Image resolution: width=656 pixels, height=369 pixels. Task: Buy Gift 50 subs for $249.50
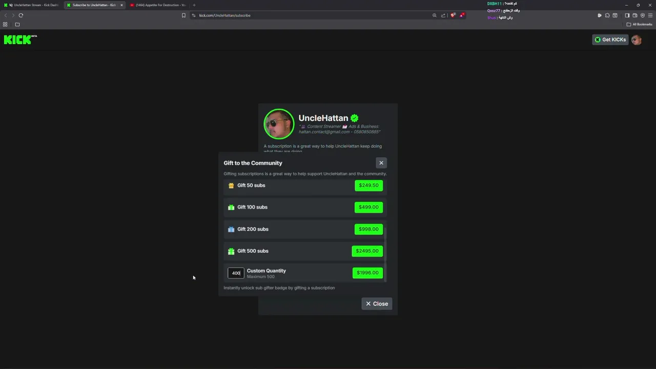click(368, 186)
